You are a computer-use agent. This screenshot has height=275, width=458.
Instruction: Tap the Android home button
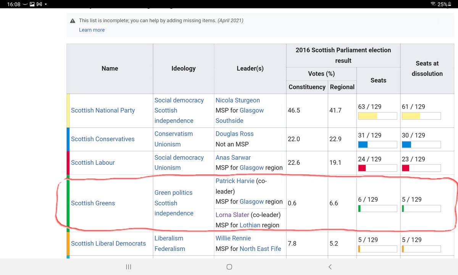tap(229, 267)
